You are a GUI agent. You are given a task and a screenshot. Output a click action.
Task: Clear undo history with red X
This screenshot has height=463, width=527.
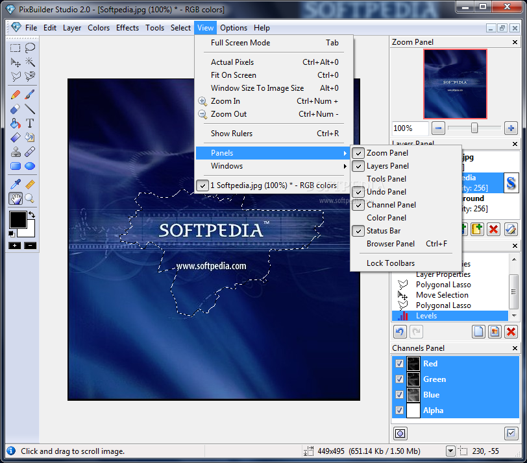511,332
